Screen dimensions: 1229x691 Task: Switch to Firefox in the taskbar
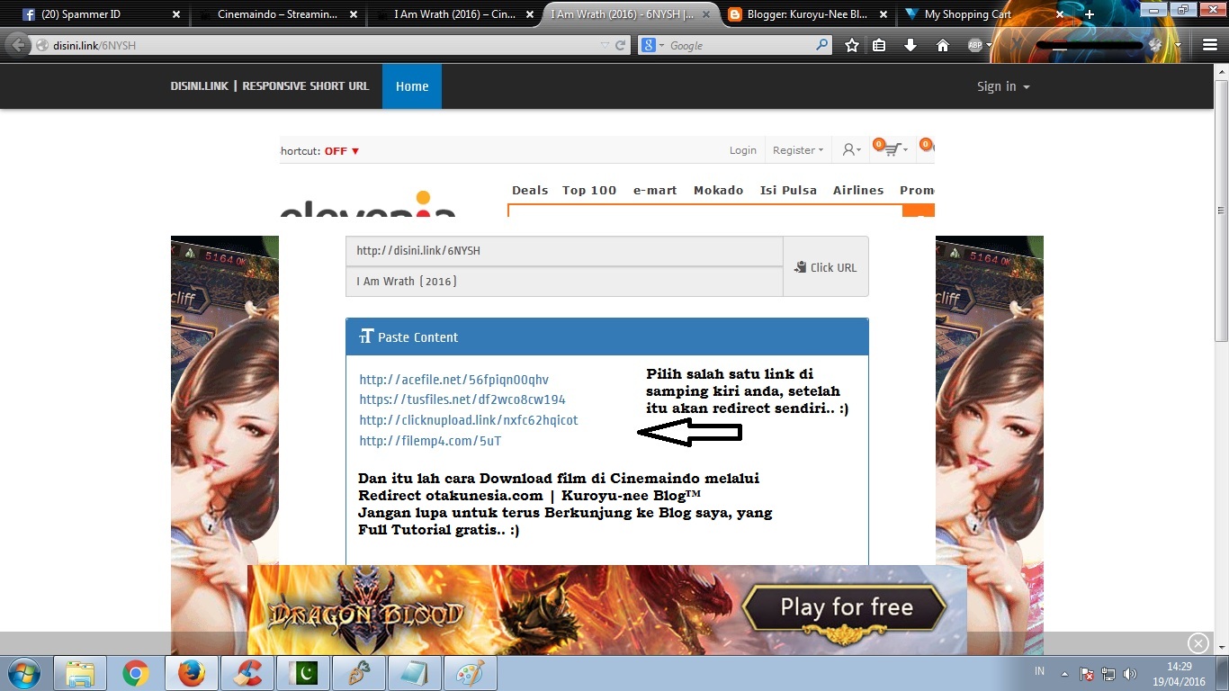coord(192,673)
